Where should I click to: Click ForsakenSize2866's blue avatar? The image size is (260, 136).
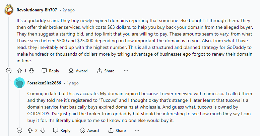point(20,83)
